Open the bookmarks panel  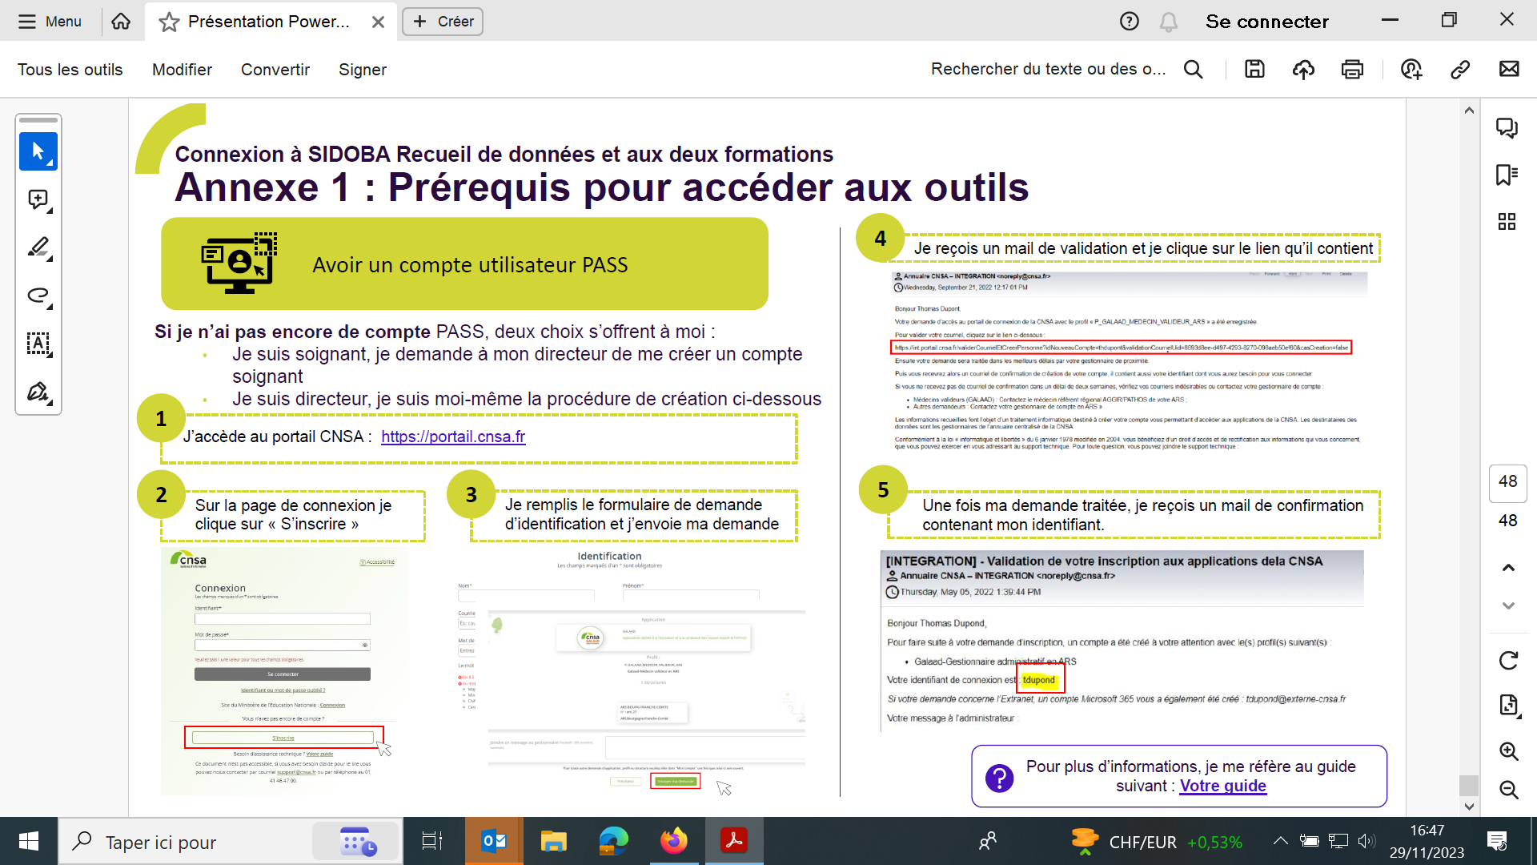click(x=1507, y=175)
